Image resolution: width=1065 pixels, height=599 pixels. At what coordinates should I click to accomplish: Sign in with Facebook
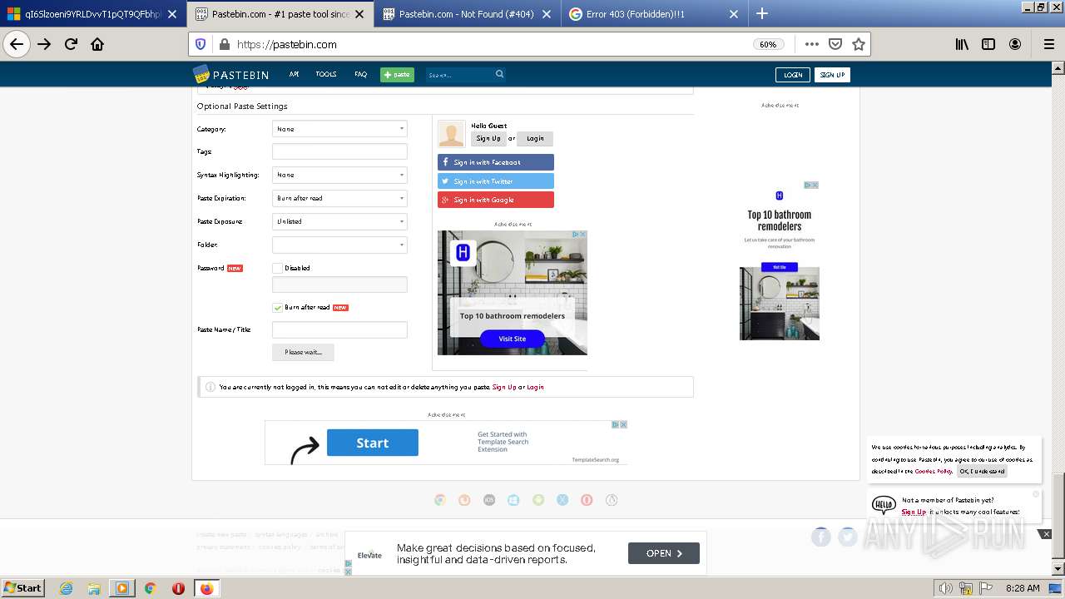click(495, 162)
